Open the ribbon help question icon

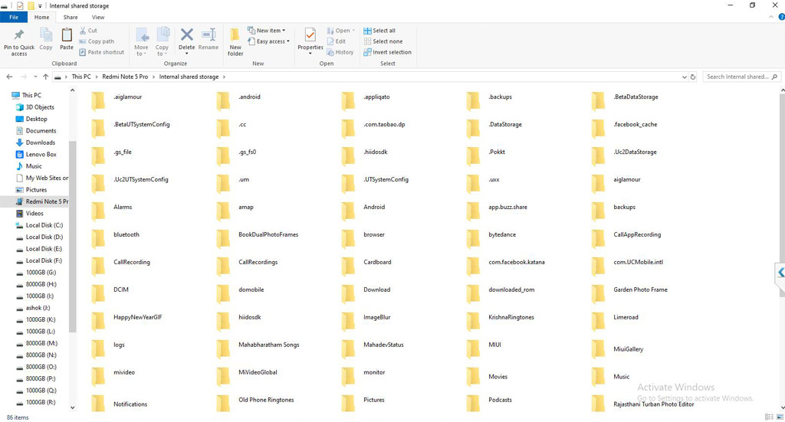pyautogui.click(x=781, y=17)
